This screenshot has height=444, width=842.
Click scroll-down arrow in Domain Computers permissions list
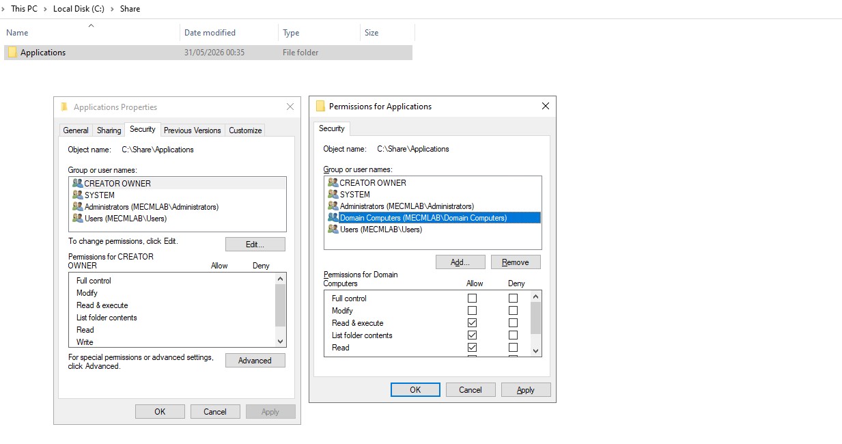pos(535,350)
